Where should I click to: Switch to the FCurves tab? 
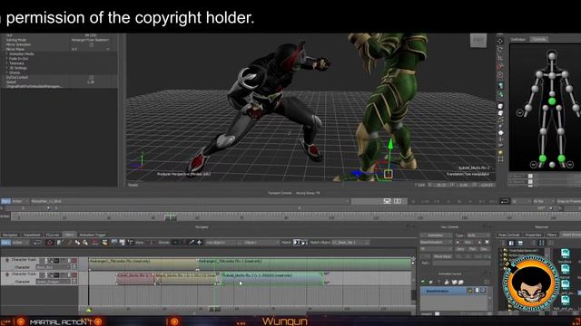click(53, 235)
